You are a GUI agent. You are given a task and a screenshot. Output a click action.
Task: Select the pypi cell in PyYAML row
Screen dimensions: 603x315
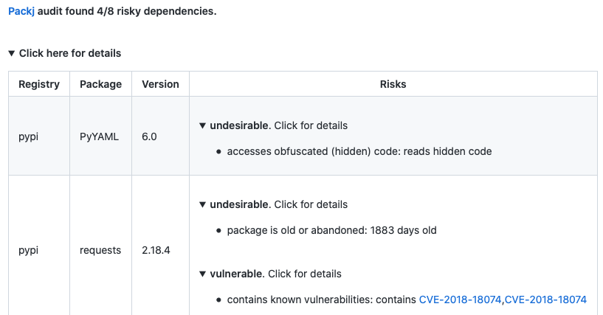click(x=29, y=136)
